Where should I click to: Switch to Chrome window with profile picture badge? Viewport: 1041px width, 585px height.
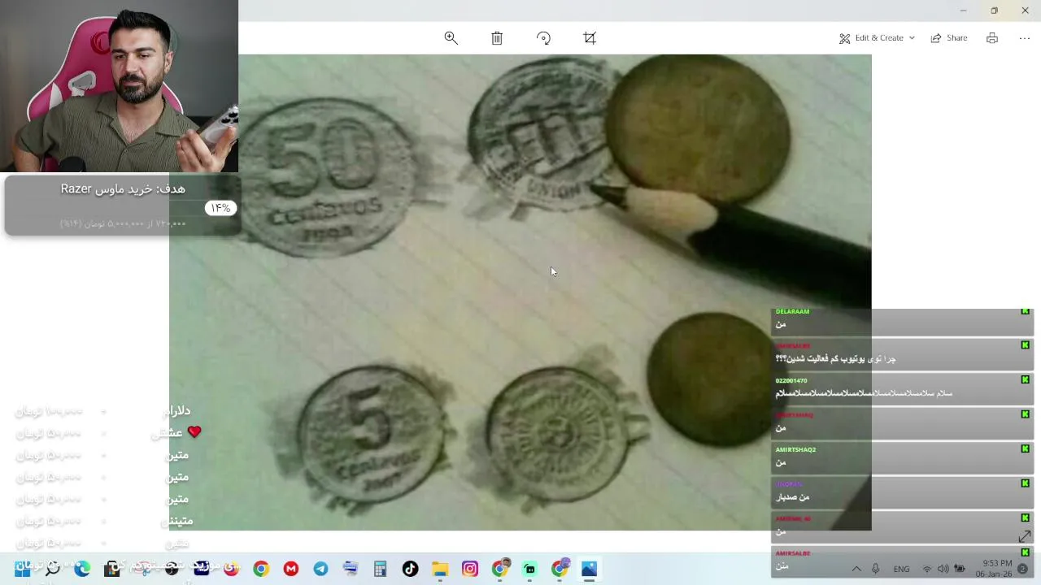[500, 568]
